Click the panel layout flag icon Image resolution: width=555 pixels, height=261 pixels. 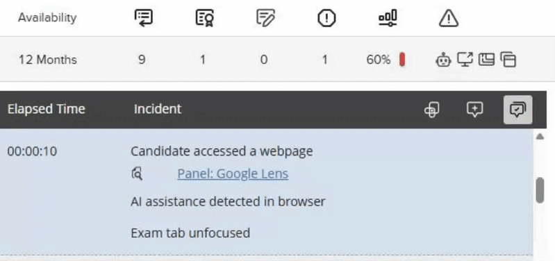coord(486,60)
